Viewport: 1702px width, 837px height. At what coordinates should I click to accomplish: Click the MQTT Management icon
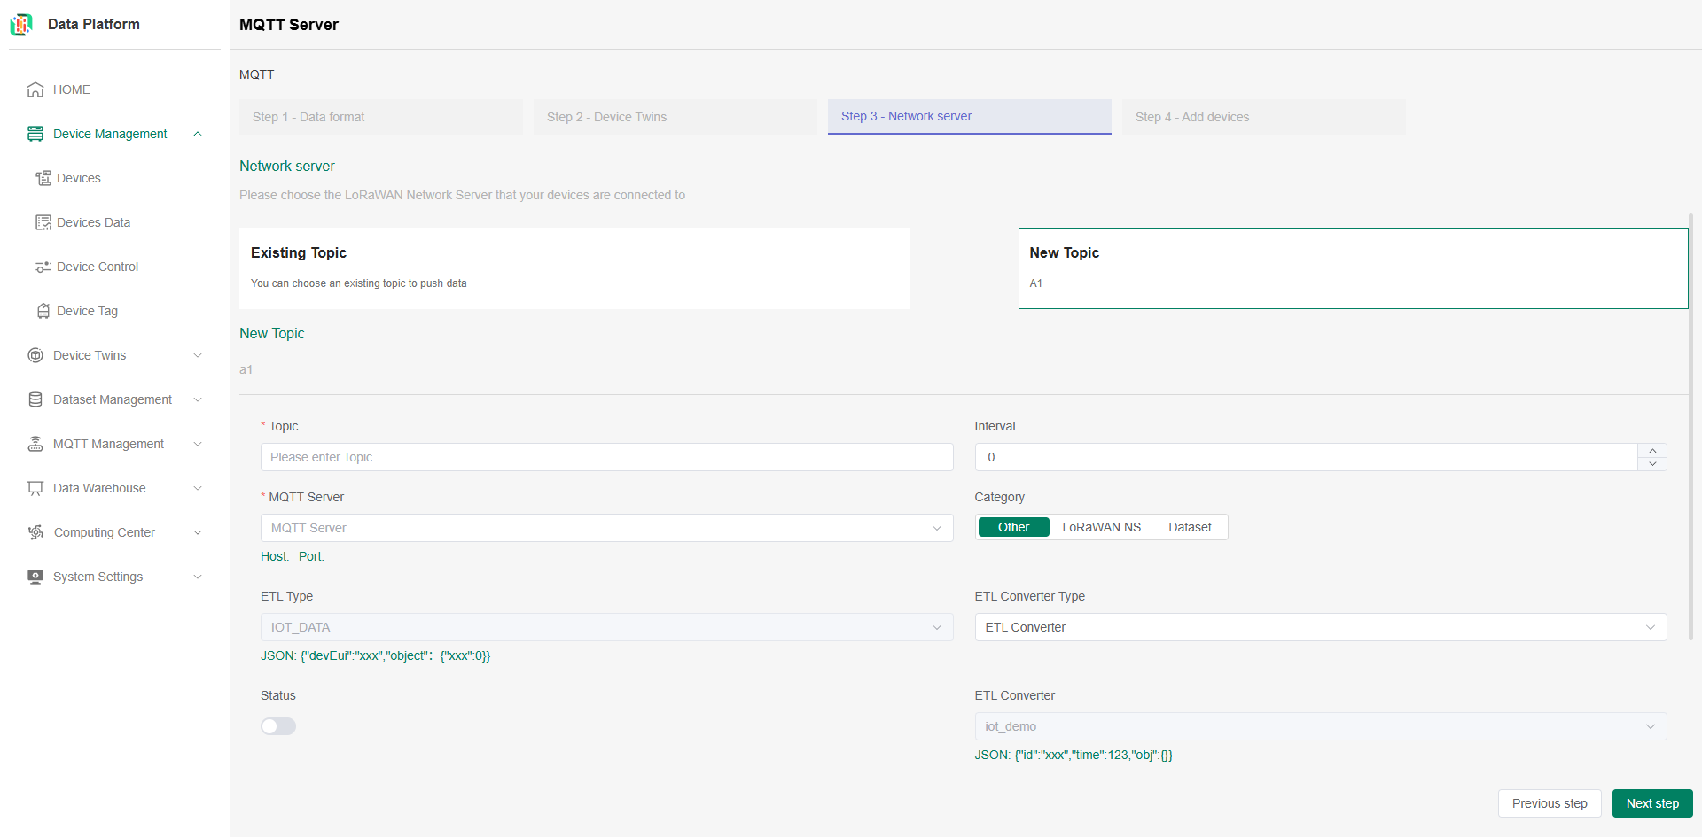click(35, 444)
